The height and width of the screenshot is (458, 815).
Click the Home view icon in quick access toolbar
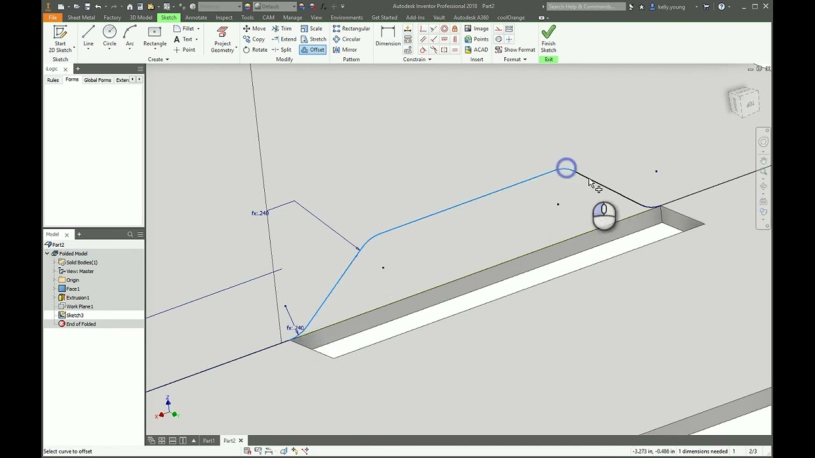coord(130,6)
